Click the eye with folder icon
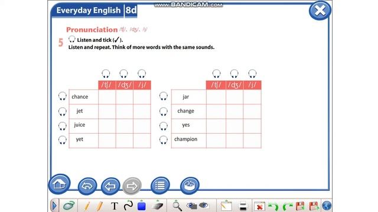 click(x=191, y=206)
